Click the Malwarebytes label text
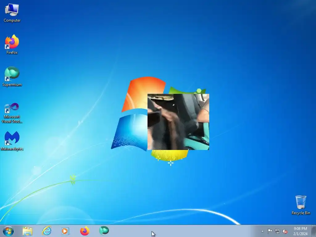 pyautogui.click(x=12, y=149)
